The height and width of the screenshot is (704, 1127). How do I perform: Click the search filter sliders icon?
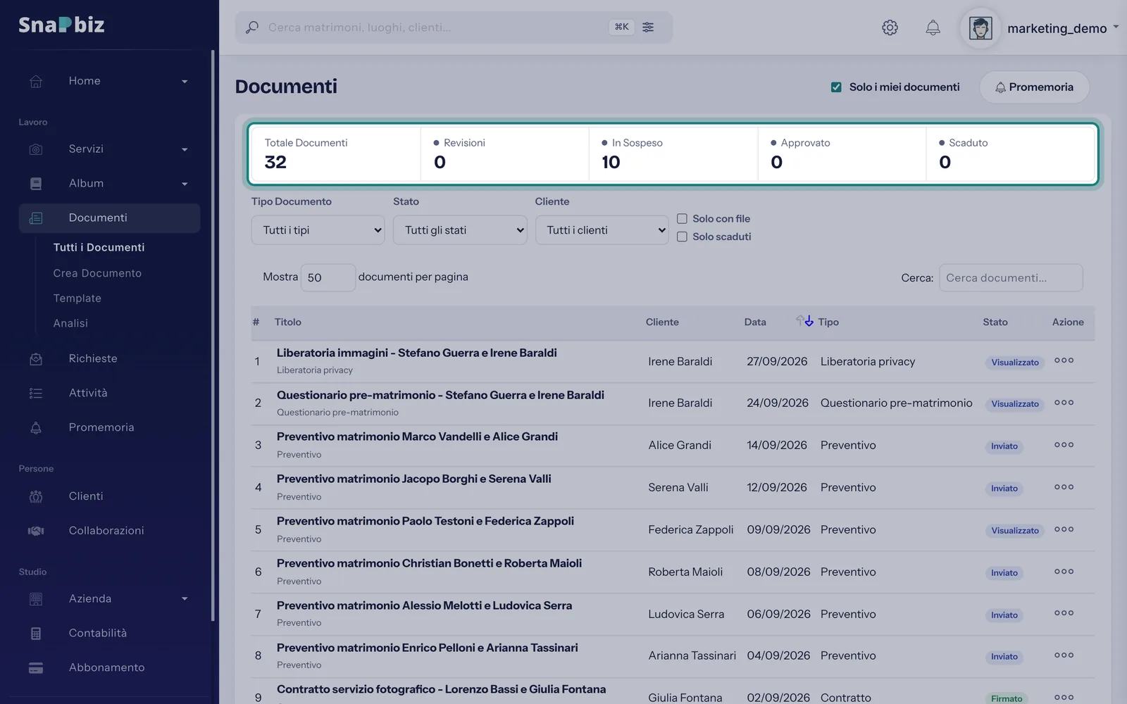[x=648, y=27]
